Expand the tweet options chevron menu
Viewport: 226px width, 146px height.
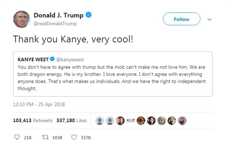click(x=210, y=19)
